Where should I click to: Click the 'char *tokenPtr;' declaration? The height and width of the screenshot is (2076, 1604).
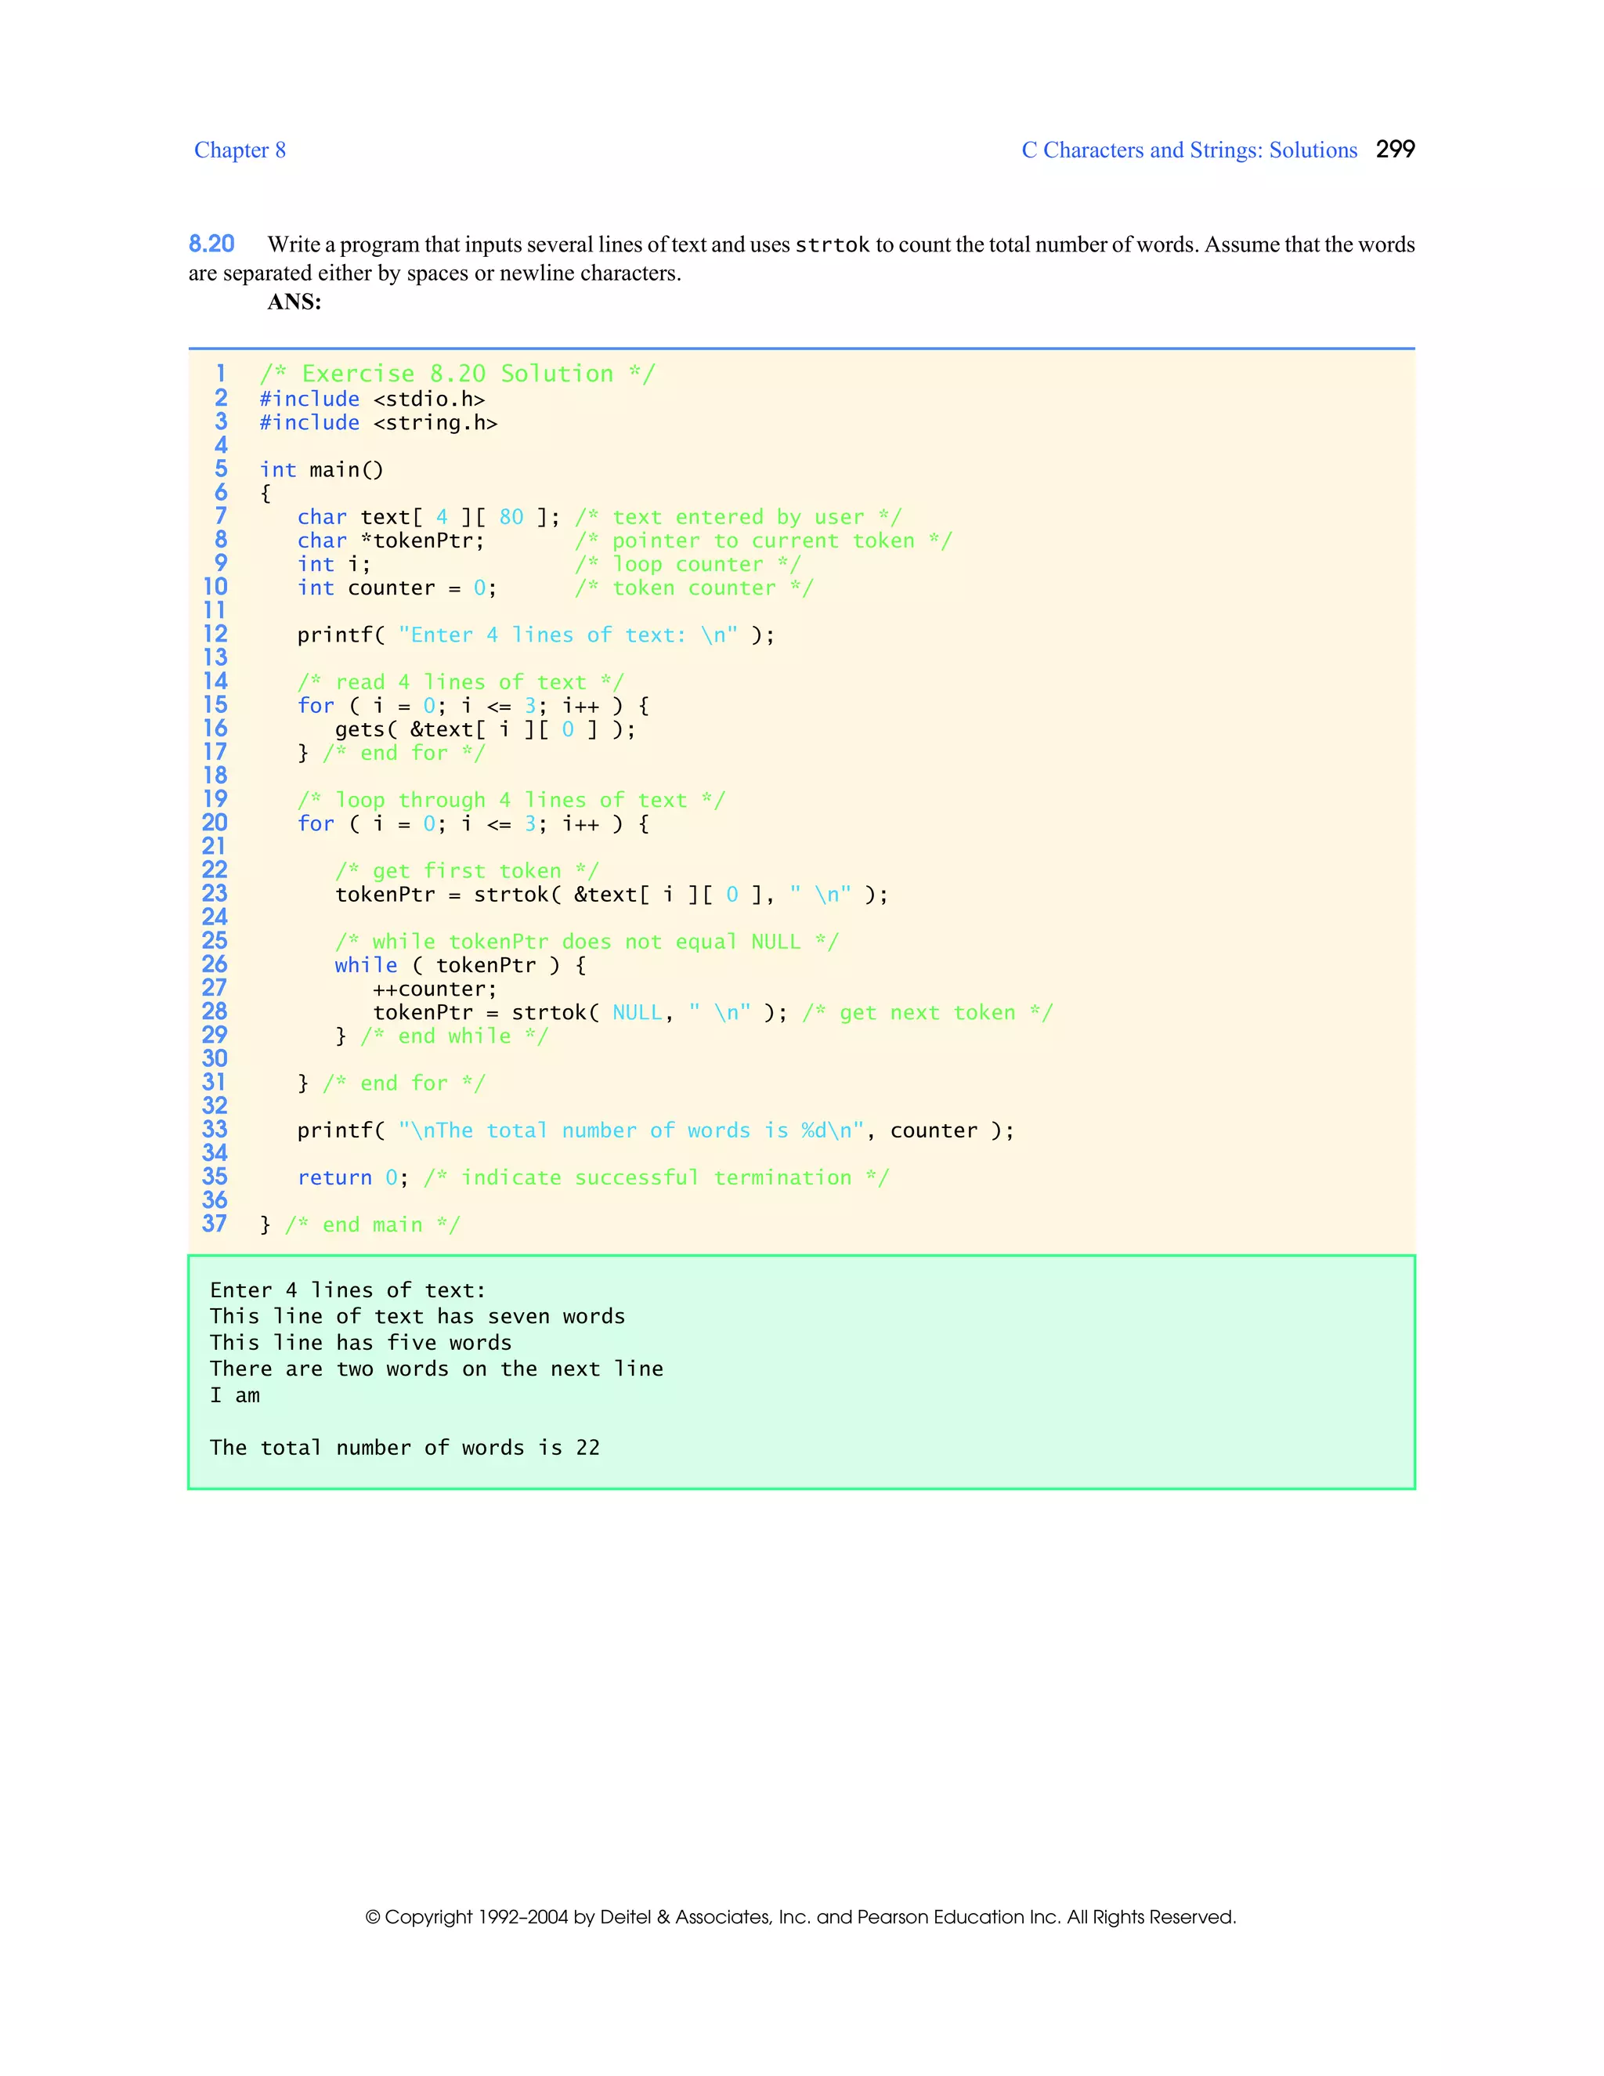pyautogui.click(x=391, y=541)
